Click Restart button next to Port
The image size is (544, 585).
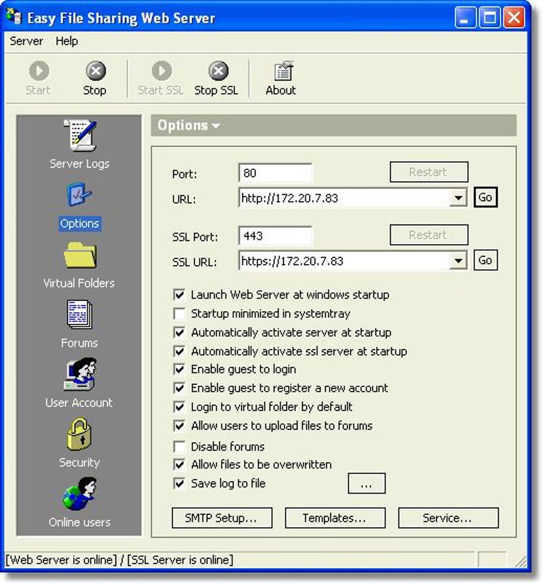pos(429,172)
